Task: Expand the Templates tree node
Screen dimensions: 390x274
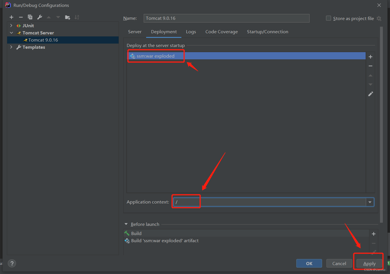Action: coord(11,47)
